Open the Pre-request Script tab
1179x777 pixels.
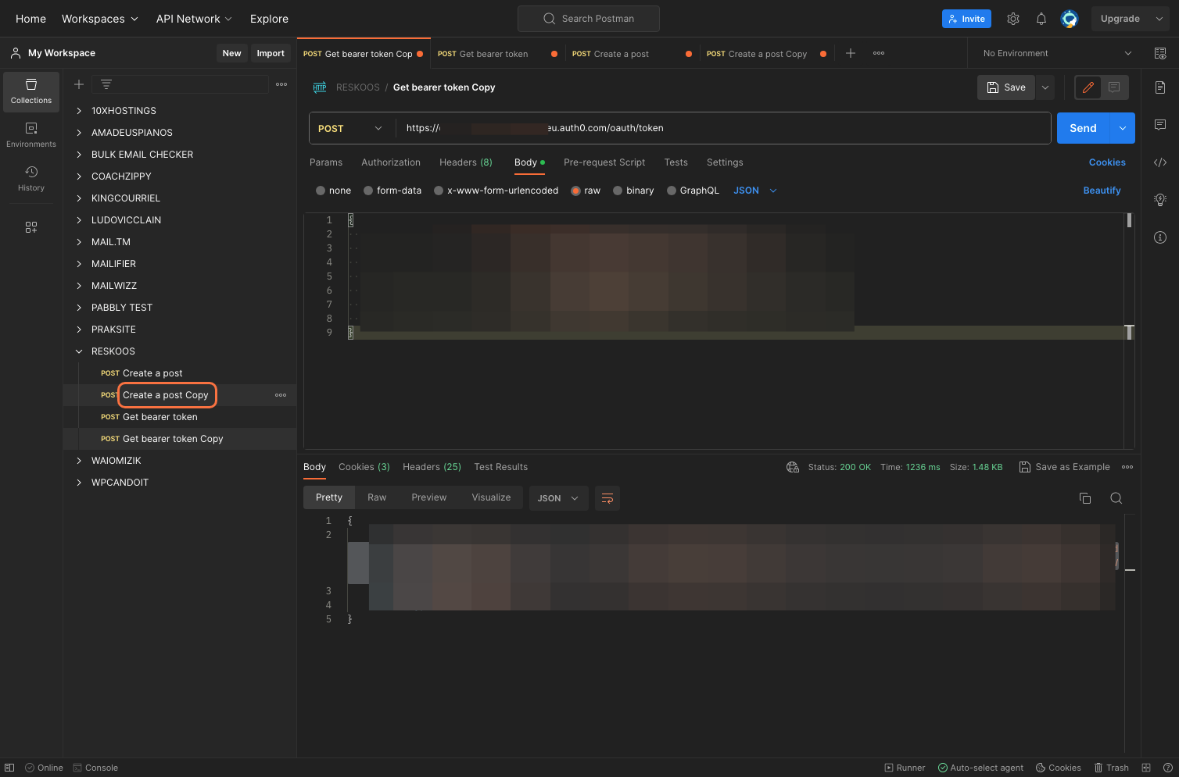[604, 162]
